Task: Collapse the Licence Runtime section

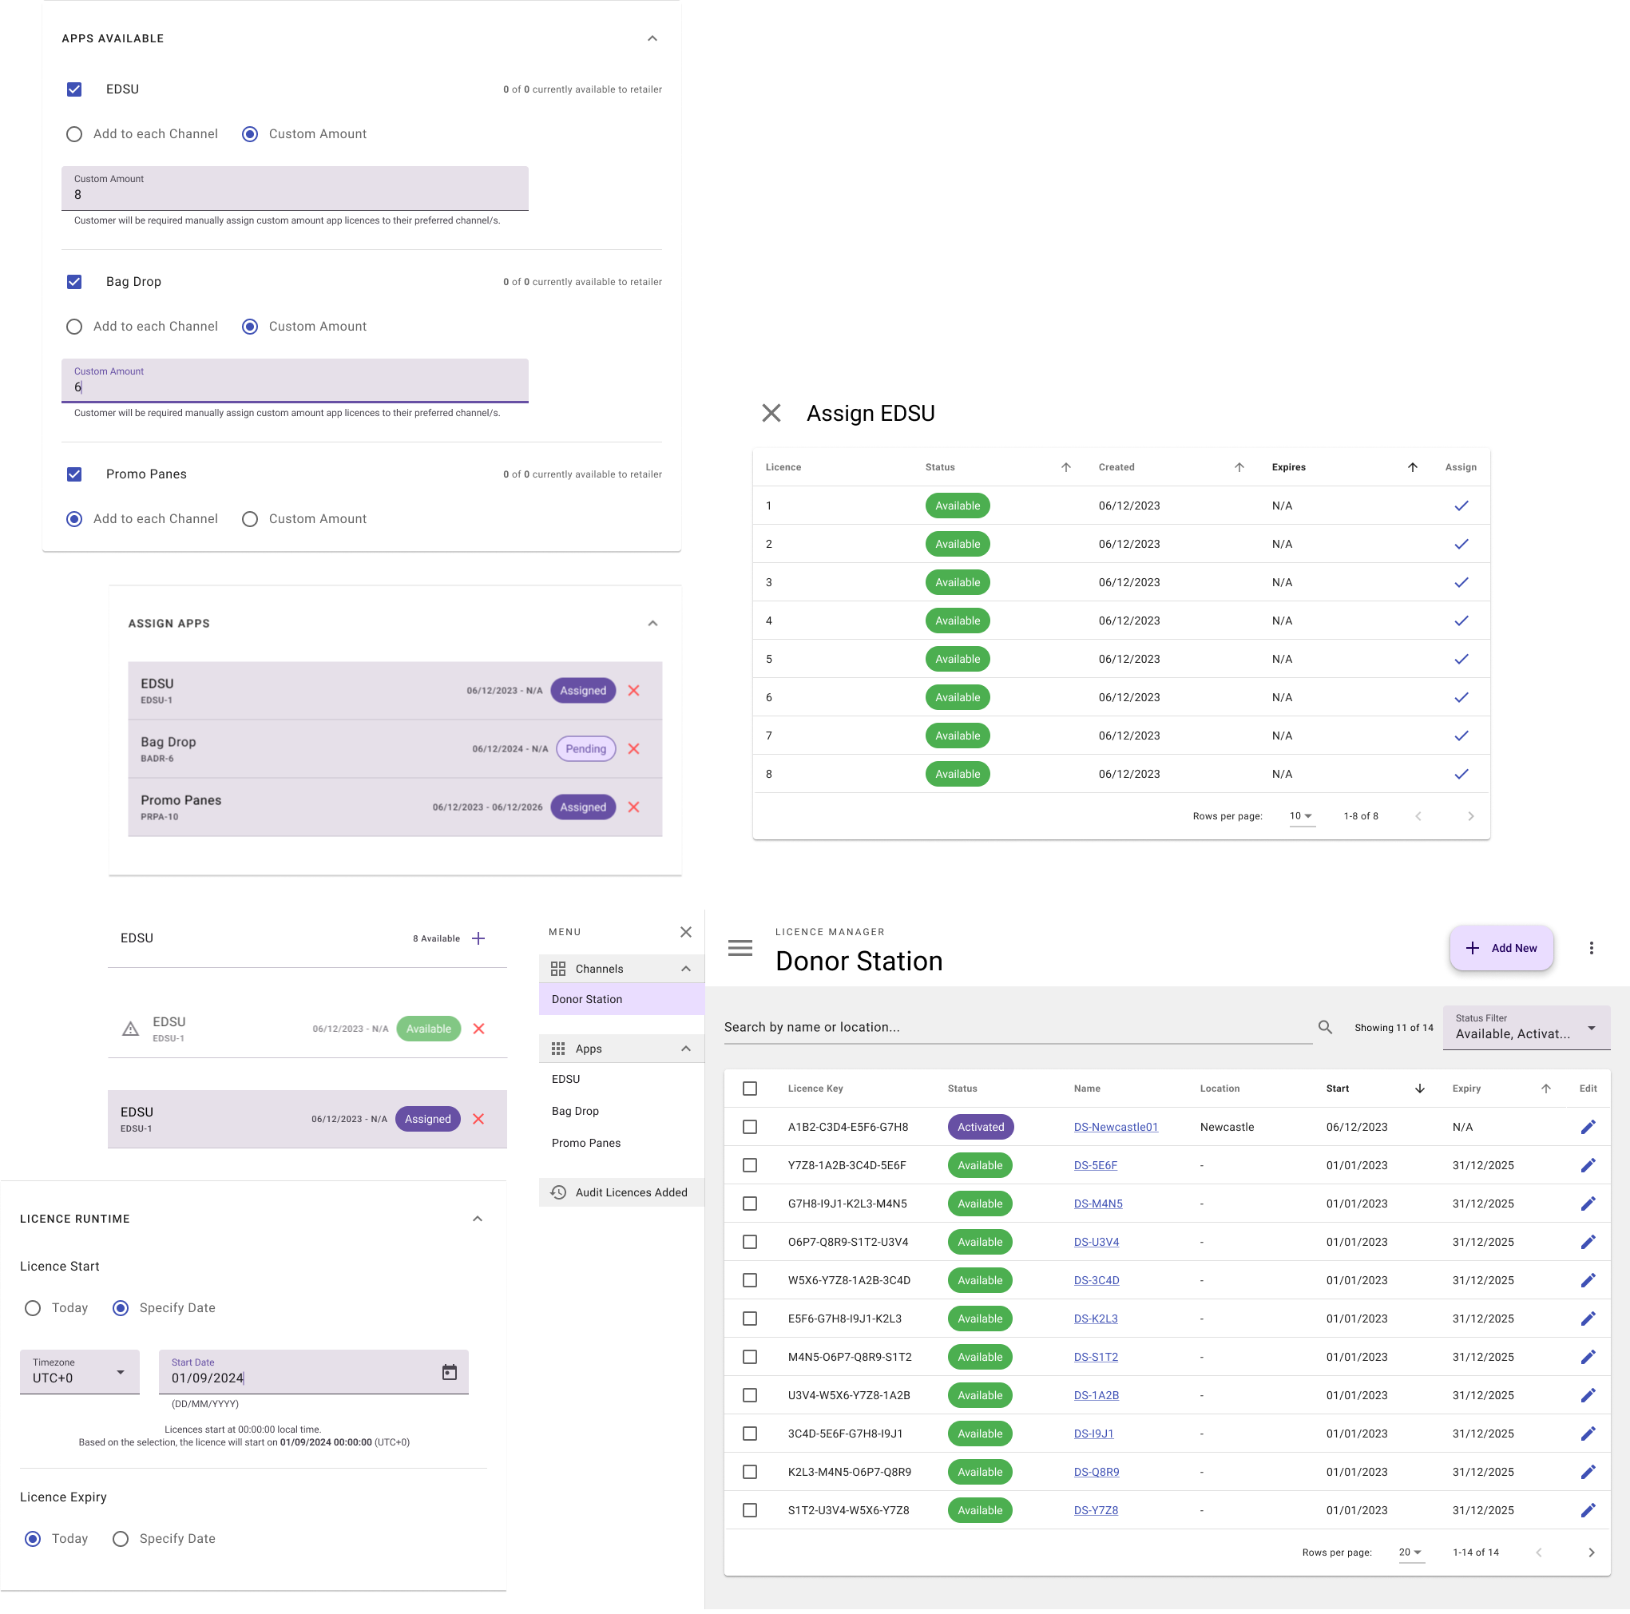Action: [x=478, y=1219]
